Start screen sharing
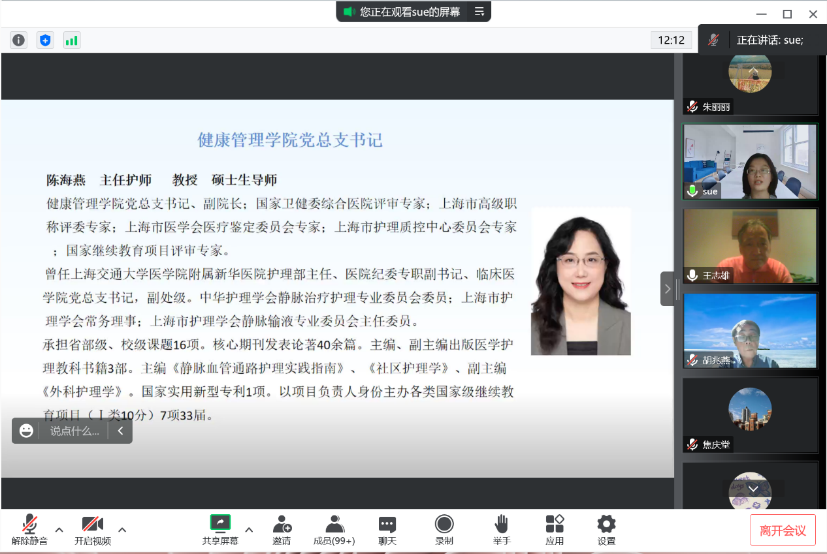This screenshot has width=827, height=554. click(220, 530)
